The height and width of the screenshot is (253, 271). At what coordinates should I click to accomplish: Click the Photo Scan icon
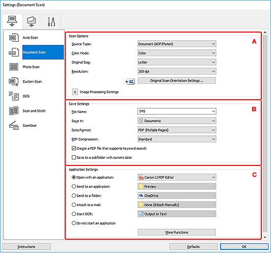[14, 67]
